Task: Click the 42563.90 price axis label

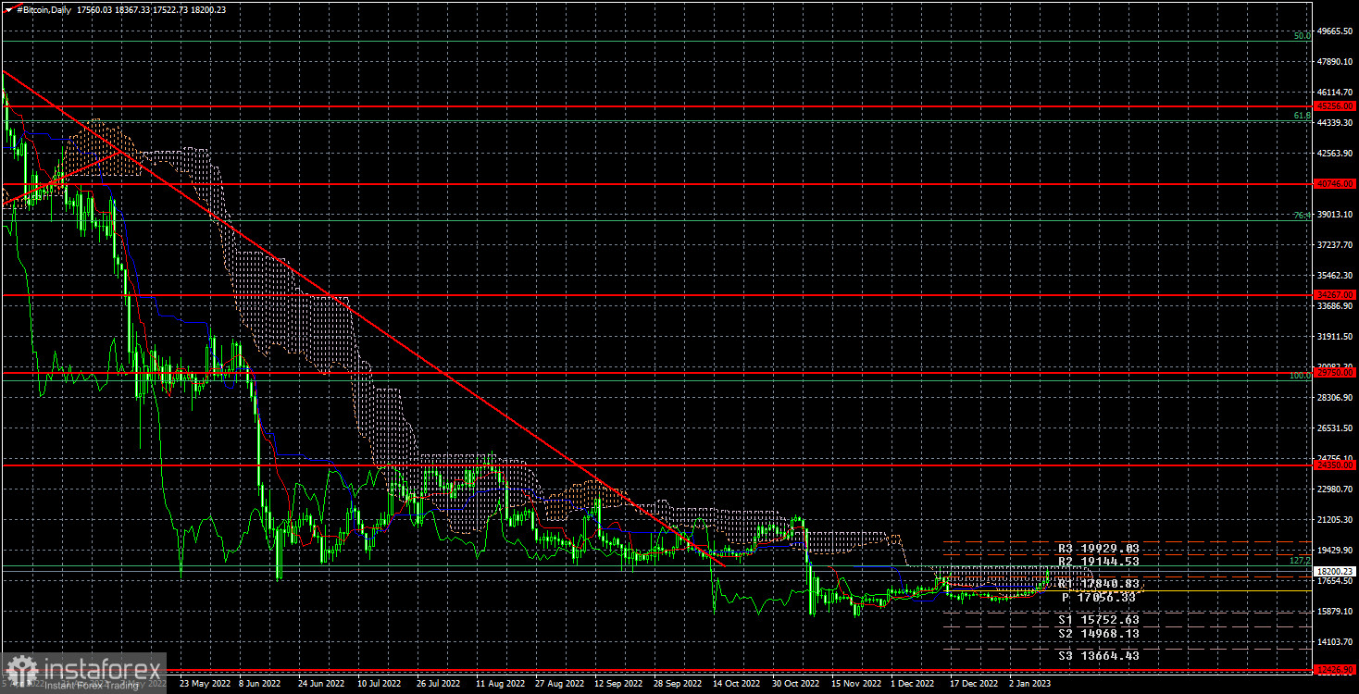Action: pyautogui.click(x=1335, y=154)
